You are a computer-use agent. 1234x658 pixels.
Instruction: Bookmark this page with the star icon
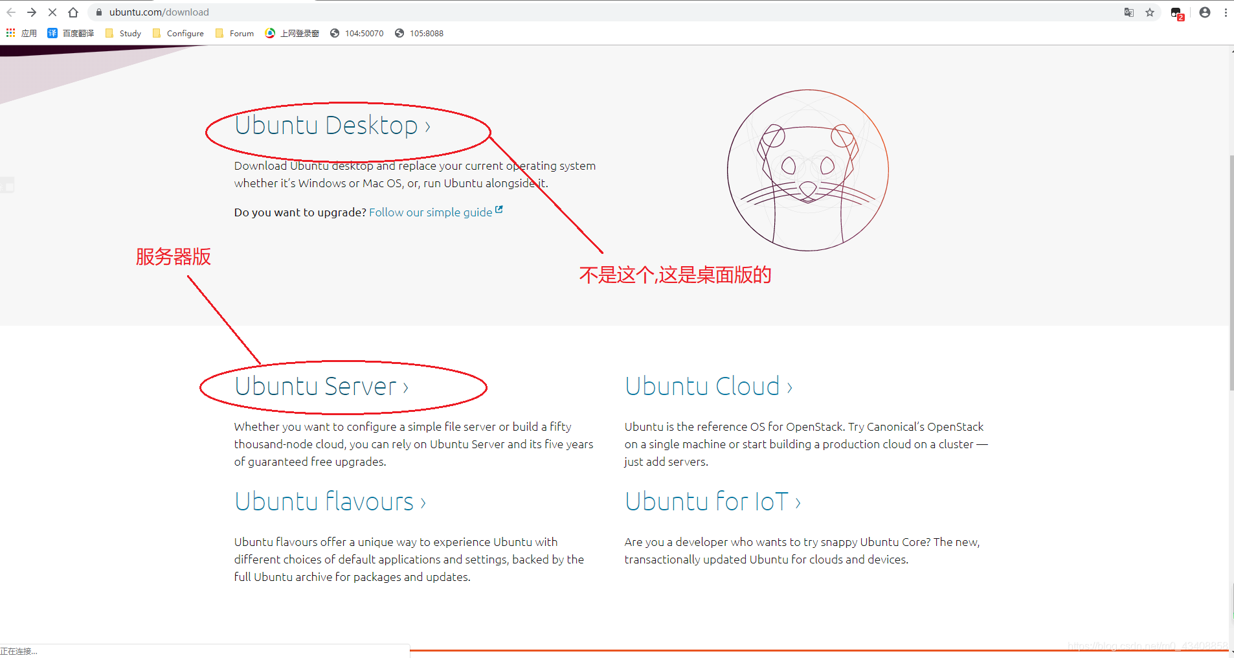tap(1150, 12)
